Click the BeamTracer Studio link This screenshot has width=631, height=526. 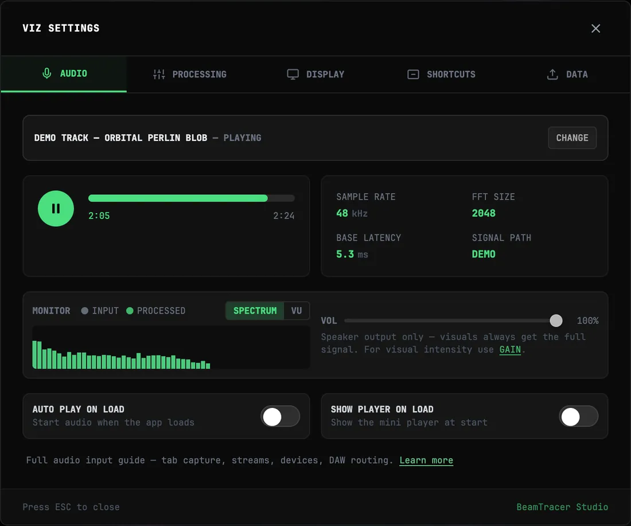(562, 507)
